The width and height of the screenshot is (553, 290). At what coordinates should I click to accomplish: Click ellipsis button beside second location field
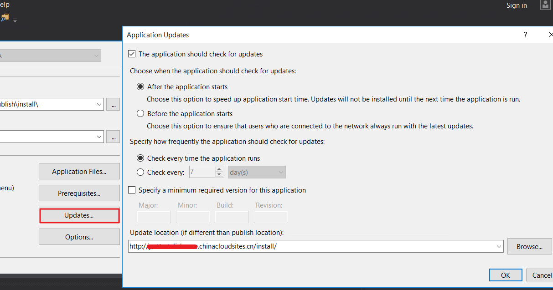coord(113,136)
